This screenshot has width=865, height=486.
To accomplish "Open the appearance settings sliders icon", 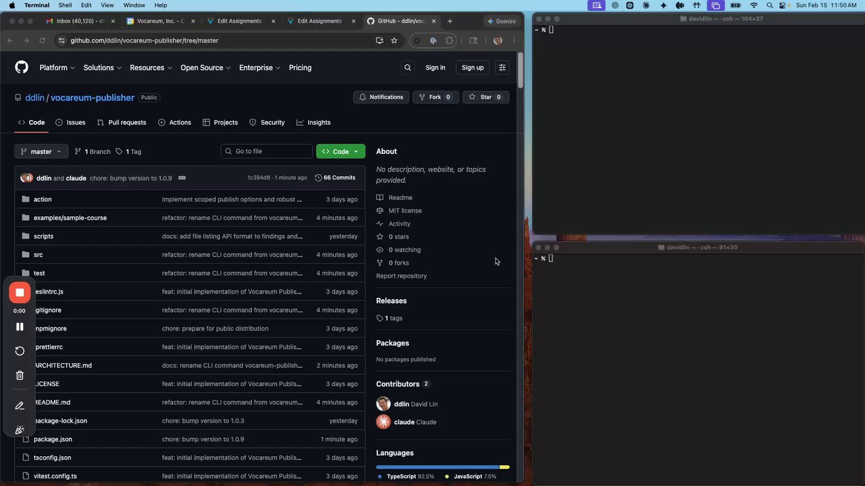I will coord(502,67).
